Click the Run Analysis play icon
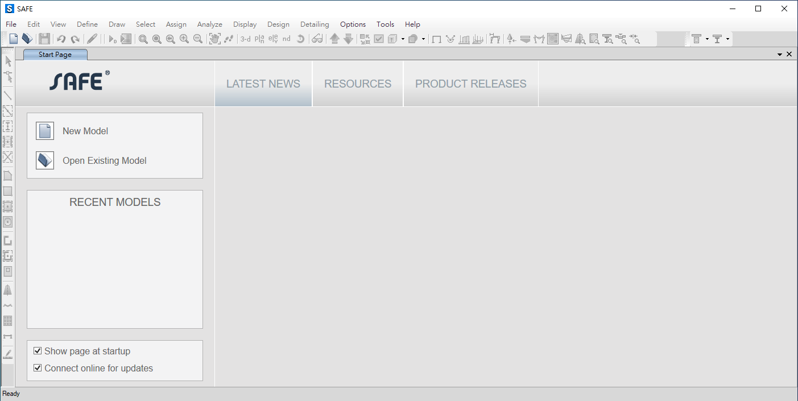 [112, 39]
